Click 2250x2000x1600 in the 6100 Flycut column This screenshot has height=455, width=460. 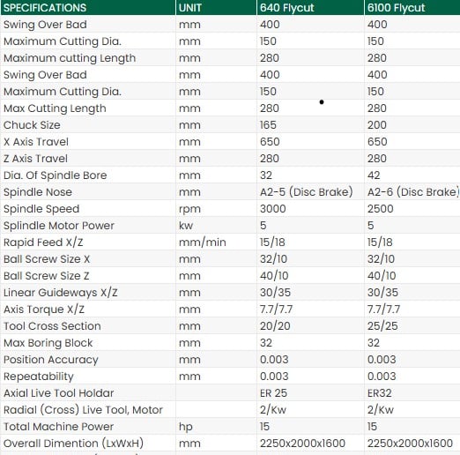410,444
